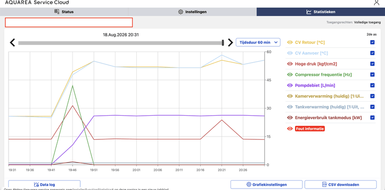Uncheck 2de as checkbox for Kamerverwarming
Image resolution: width=385 pixels, height=190 pixels.
(x=372, y=96)
